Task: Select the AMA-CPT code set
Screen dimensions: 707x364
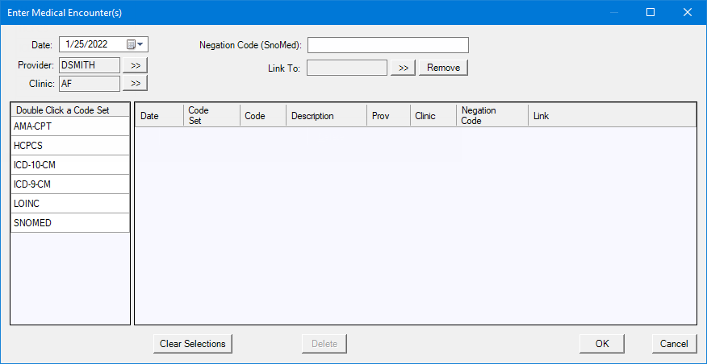Action: [x=70, y=126]
